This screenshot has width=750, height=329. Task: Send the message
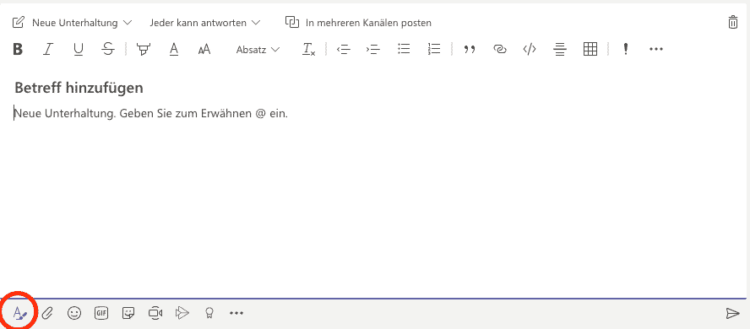pyautogui.click(x=732, y=313)
